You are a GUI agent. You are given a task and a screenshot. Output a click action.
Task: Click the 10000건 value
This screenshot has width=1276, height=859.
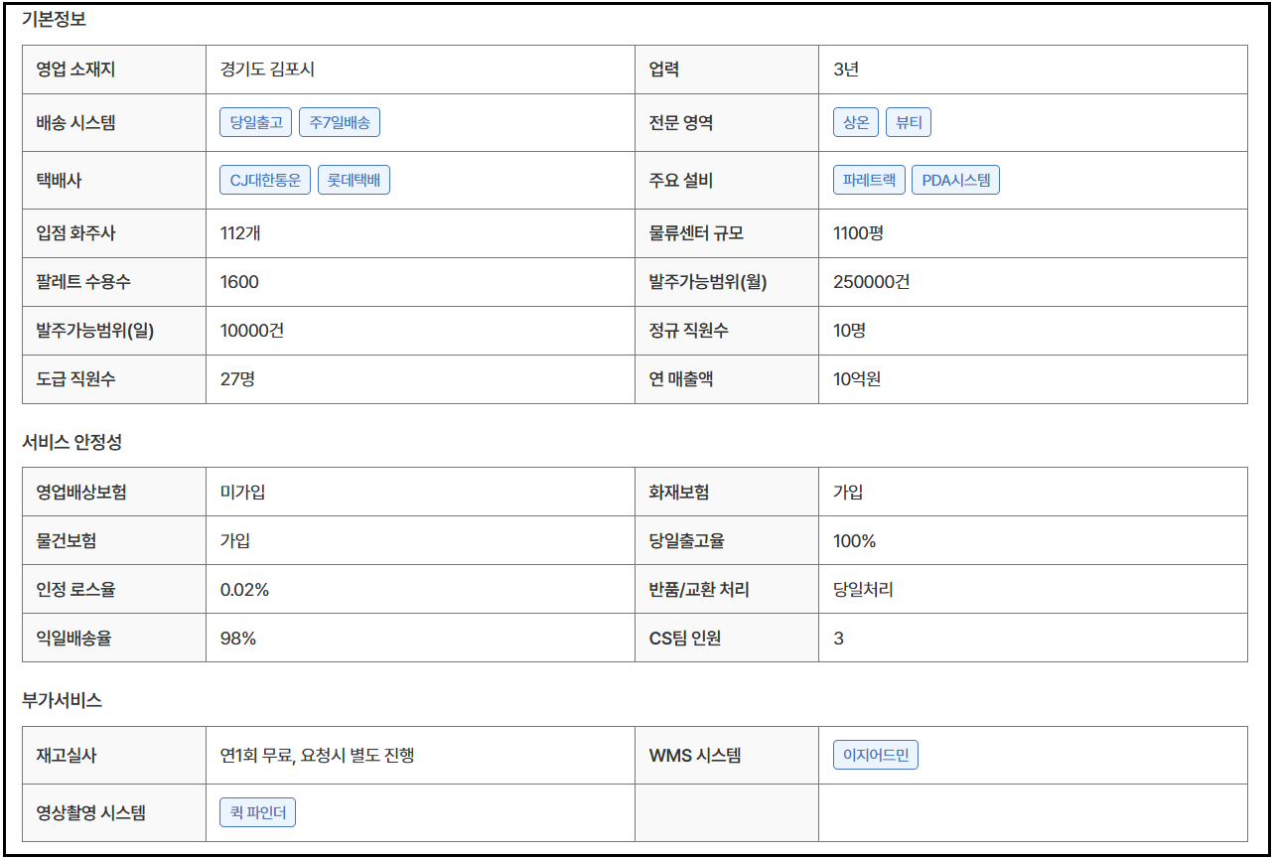click(252, 331)
